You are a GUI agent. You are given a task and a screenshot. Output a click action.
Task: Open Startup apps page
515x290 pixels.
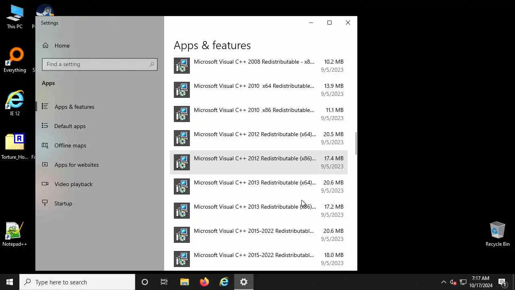point(99,203)
